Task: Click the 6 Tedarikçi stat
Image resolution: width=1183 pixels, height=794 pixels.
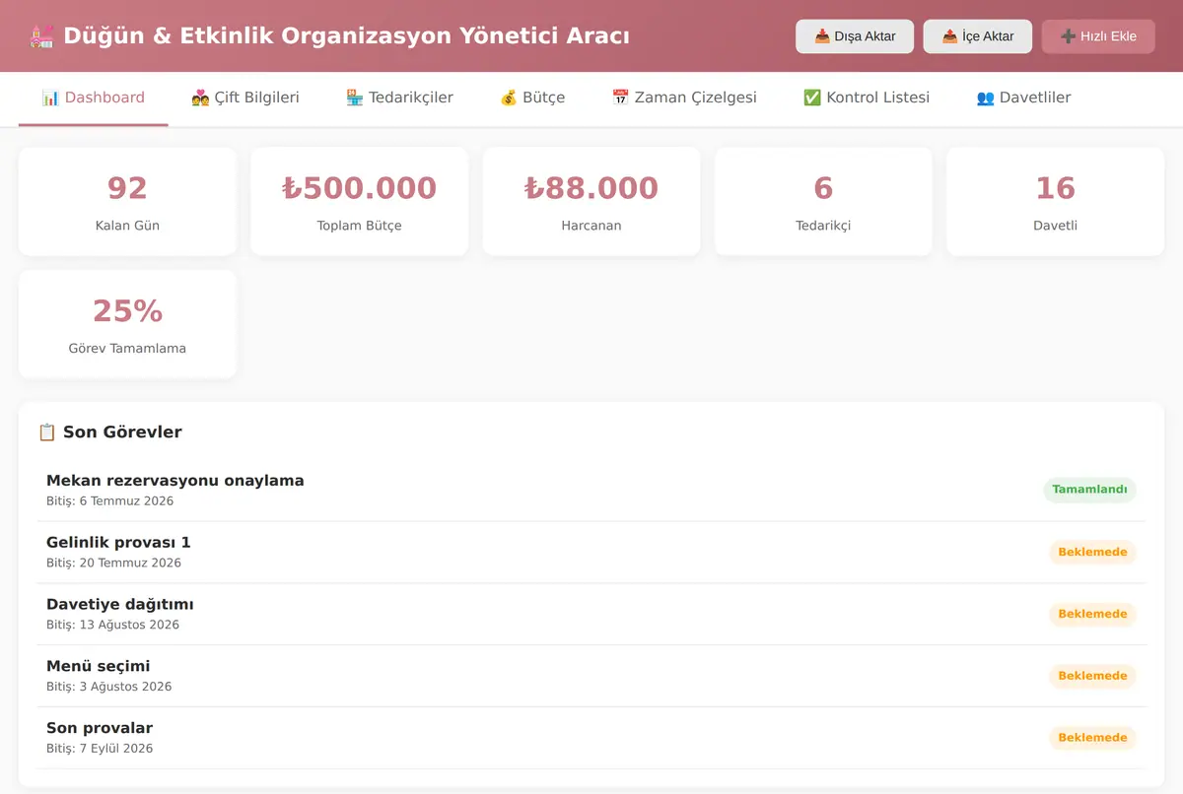Action: tap(823, 202)
